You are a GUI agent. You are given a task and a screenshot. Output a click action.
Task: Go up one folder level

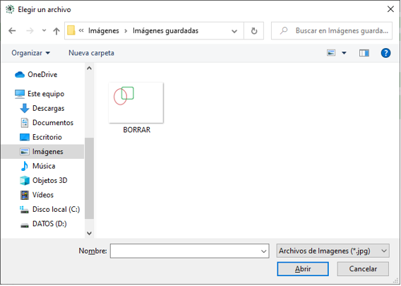coord(56,31)
